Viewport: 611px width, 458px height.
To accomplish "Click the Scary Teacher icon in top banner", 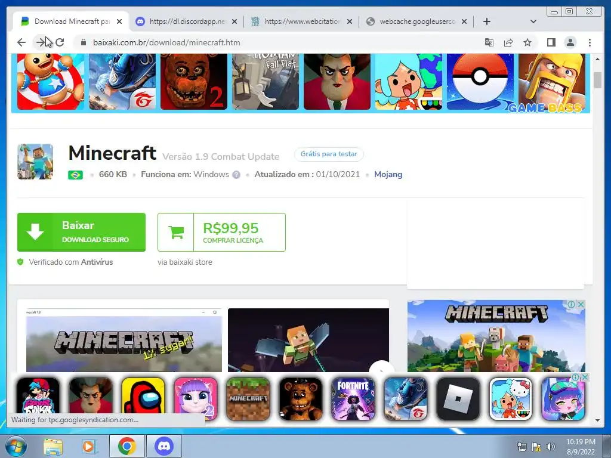I will click(337, 82).
